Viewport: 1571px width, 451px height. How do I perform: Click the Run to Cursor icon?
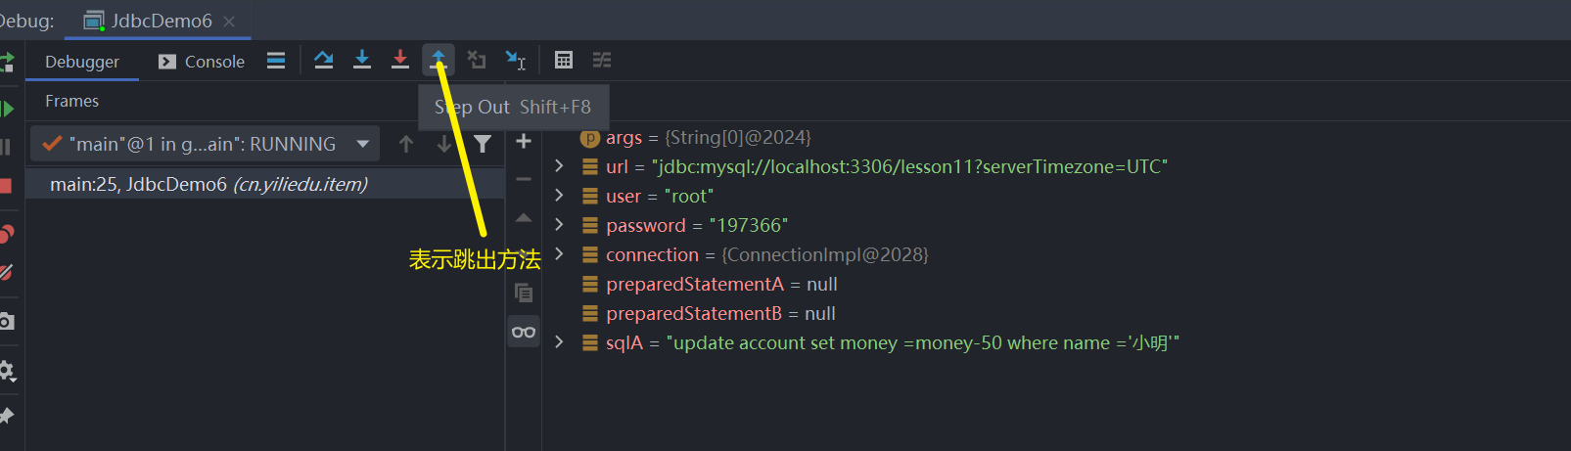(516, 61)
